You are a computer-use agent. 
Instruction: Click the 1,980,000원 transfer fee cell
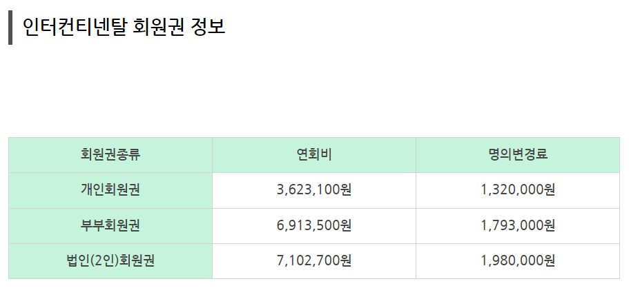(x=518, y=261)
